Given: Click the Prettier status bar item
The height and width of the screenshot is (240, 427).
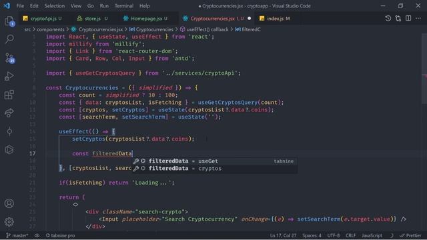Looking at the screenshot, I should pos(410,235).
